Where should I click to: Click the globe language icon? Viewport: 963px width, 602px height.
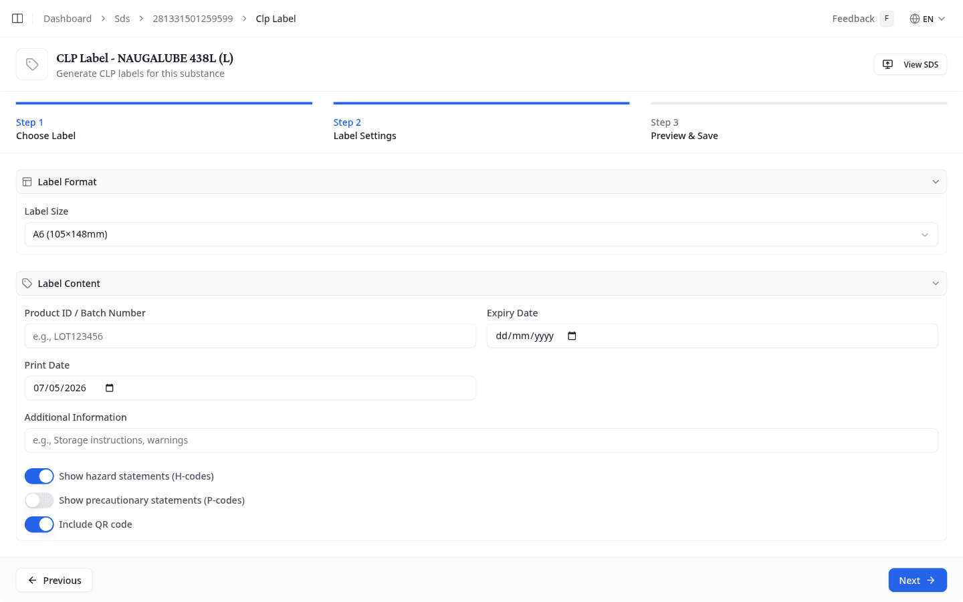tap(914, 19)
